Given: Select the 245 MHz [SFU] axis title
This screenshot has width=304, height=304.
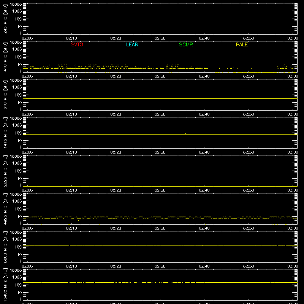Looking at the screenshot, I should tap(5, 19).
